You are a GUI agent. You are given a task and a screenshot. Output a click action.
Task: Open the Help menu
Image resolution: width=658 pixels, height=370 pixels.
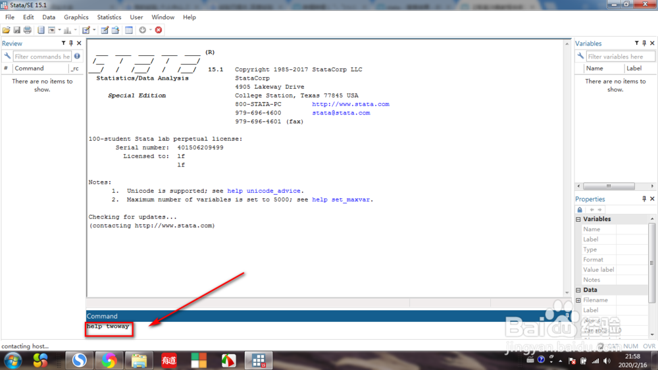tap(190, 17)
